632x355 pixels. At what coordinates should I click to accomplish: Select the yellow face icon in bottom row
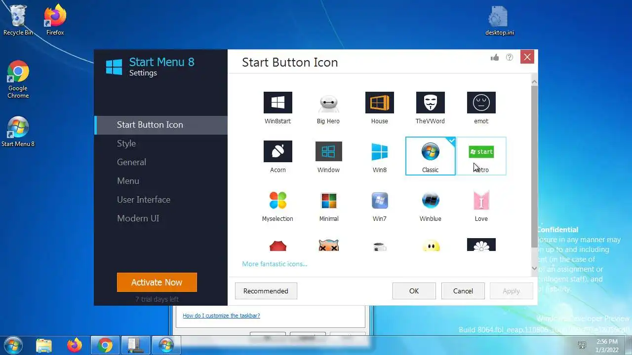pyautogui.click(x=431, y=245)
